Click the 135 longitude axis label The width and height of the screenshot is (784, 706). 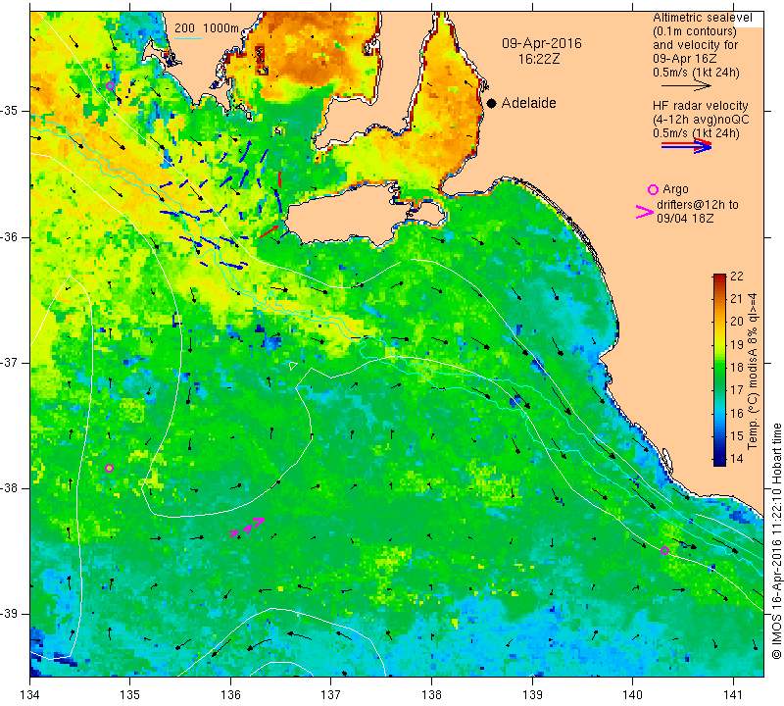coord(130,694)
